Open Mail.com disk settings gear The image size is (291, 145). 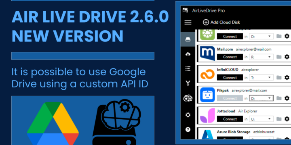287,57
